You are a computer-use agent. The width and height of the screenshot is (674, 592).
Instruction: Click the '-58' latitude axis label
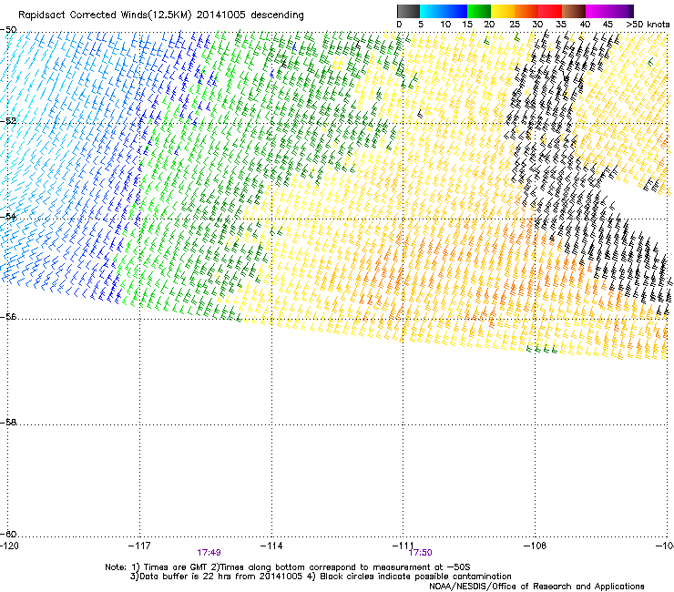click(x=8, y=423)
